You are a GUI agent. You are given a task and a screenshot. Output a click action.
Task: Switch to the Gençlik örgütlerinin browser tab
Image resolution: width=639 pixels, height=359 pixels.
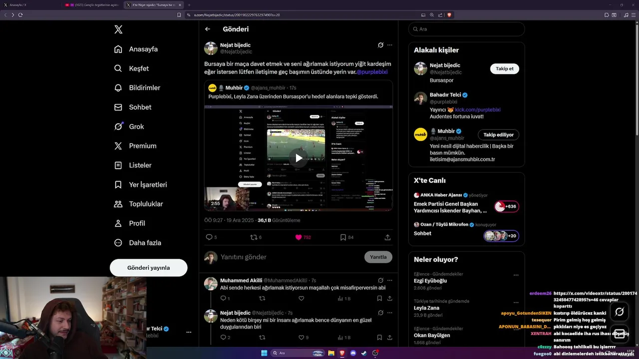click(92, 4)
